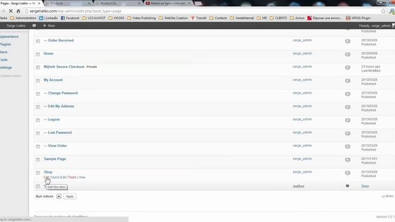Open comments bubble for Shop row

pyautogui.click(x=347, y=173)
